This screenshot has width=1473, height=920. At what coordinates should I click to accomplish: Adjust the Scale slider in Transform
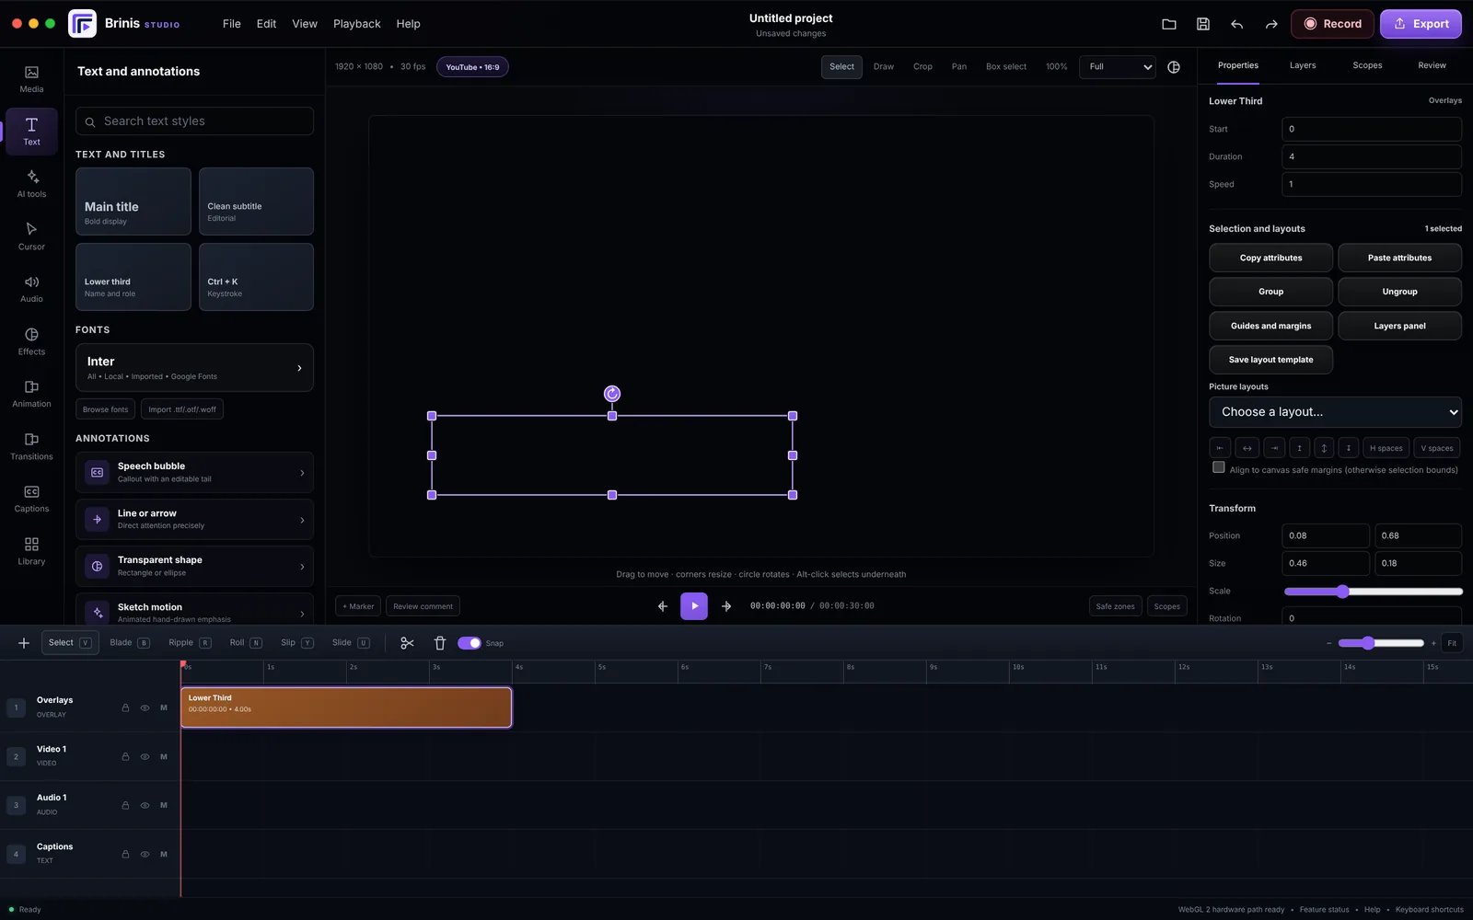click(1373, 592)
